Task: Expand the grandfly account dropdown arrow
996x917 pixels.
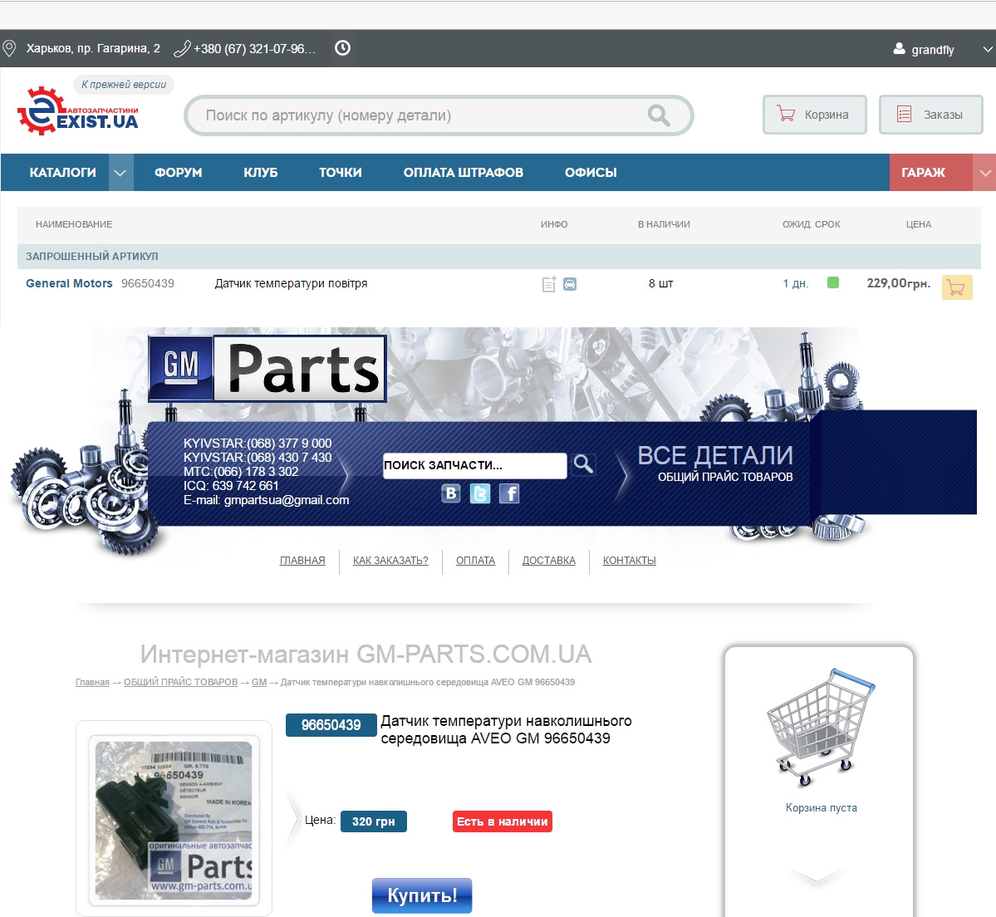Action: [x=988, y=49]
